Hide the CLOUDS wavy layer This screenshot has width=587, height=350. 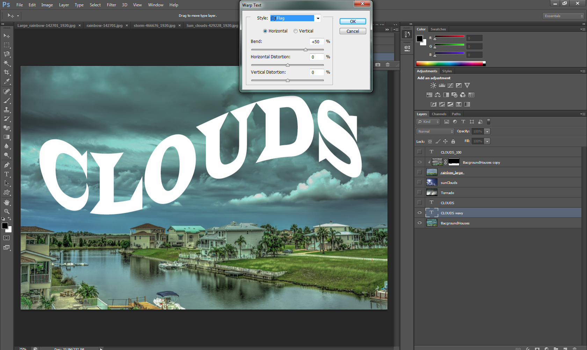coord(420,213)
